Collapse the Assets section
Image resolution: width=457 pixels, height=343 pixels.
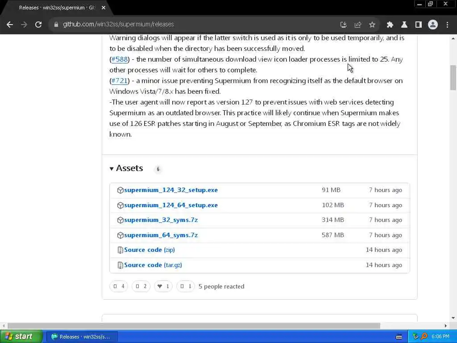126,168
